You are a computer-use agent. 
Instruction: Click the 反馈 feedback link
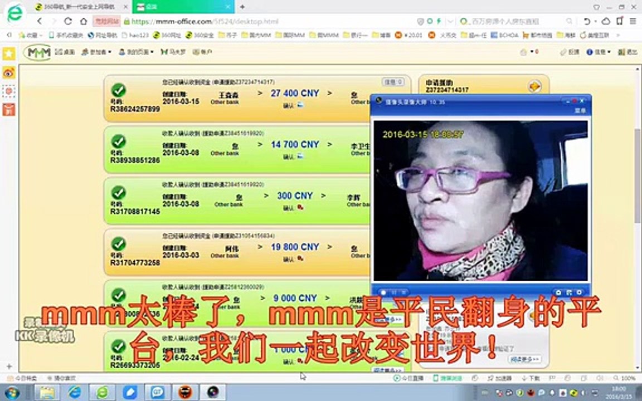[x=570, y=52]
